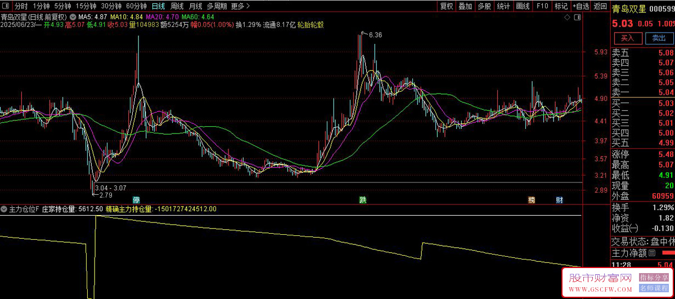This screenshot has width=675, height=299.
Task: Switch to 分时 intraday chart
Action: tap(21, 6)
